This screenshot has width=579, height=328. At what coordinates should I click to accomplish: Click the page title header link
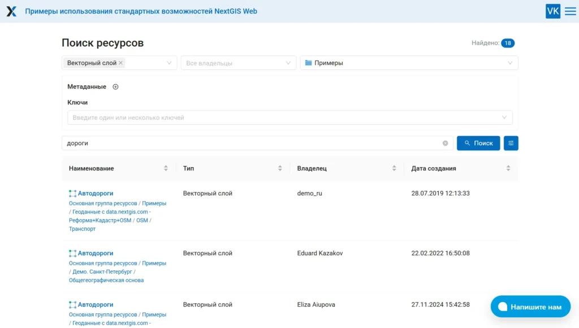tap(141, 11)
